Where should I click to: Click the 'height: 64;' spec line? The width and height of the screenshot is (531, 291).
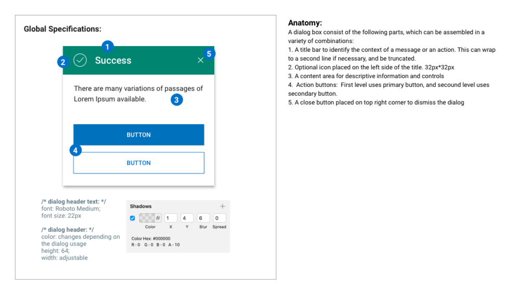pos(55,251)
